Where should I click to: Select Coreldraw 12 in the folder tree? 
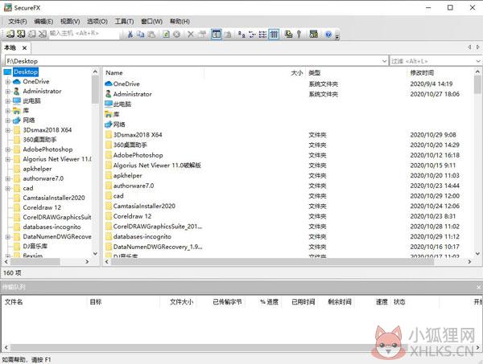[x=42, y=207]
